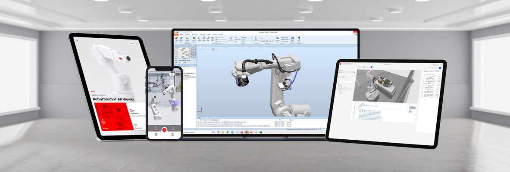510x172 pixels.
Task: Open the ABB Library button in ribbon
Action: point(176,40)
